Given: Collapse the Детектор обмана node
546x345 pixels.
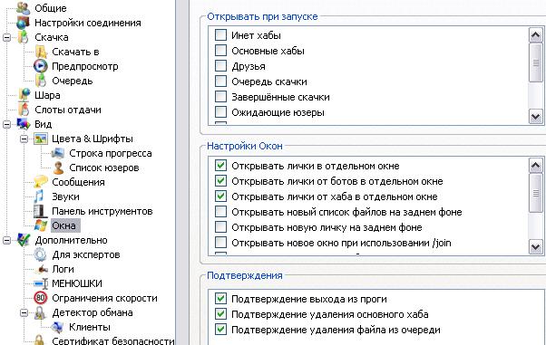Looking at the screenshot, I should pyautogui.click(x=24, y=312).
